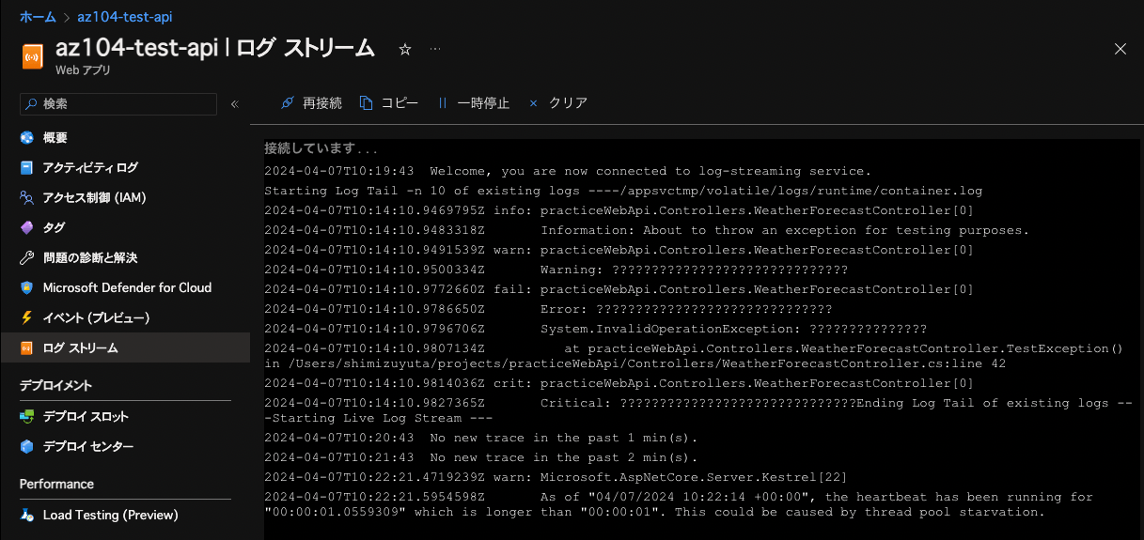Click the Microsoft Defender shield icon
This screenshot has width=1144, height=540.
[x=27, y=287]
